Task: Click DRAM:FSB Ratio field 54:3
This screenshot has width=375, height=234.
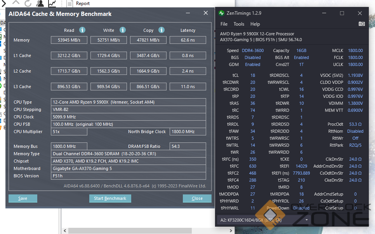Action: point(188,146)
